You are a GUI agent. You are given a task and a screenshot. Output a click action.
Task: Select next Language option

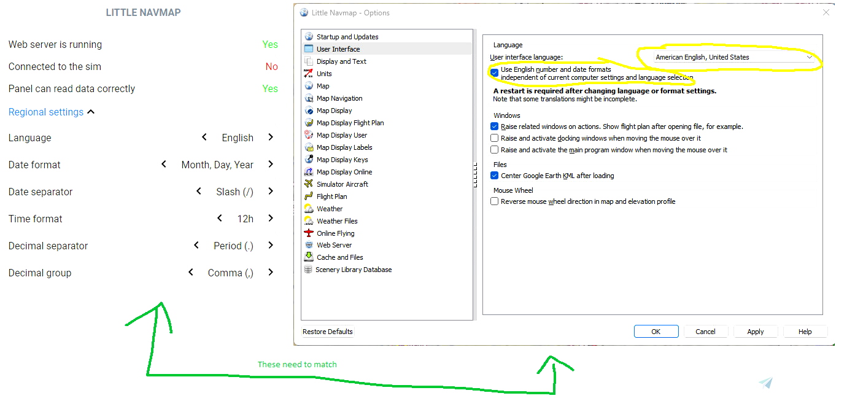click(271, 138)
